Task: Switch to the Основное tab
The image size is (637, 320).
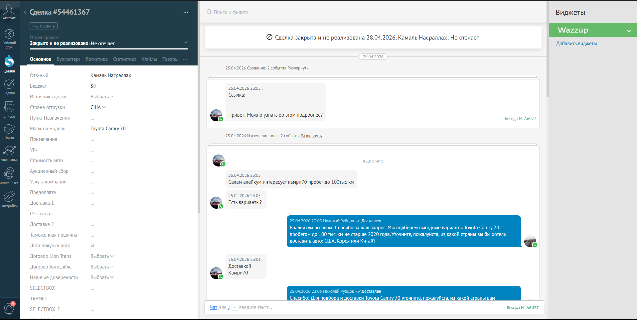Action: click(41, 59)
